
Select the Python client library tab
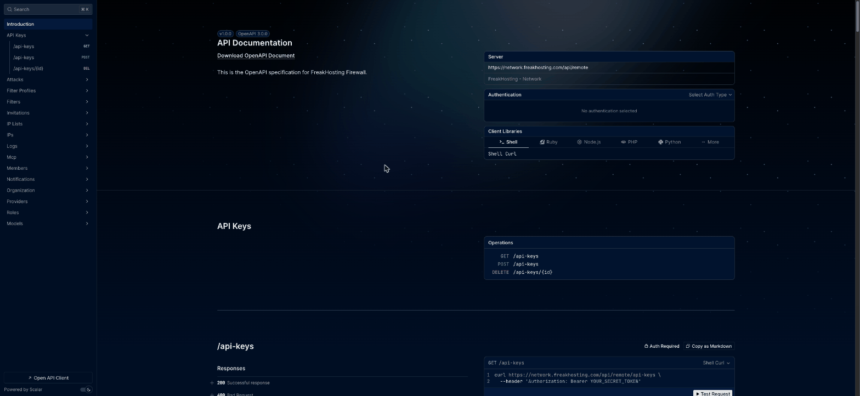point(670,142)
